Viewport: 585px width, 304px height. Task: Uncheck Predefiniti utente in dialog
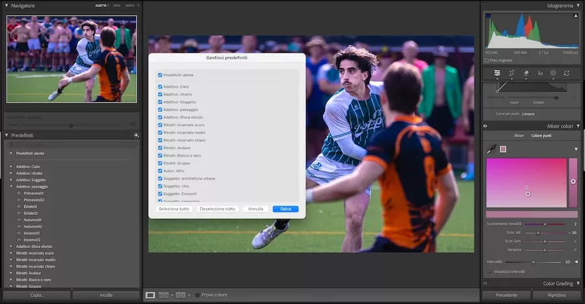click(160, 75)
